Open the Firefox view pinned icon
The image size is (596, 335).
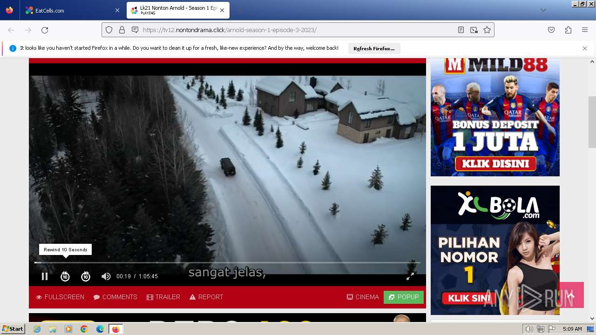[9, 10]
